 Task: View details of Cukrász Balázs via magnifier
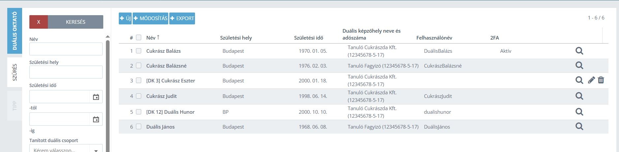(x=579, y=51)
